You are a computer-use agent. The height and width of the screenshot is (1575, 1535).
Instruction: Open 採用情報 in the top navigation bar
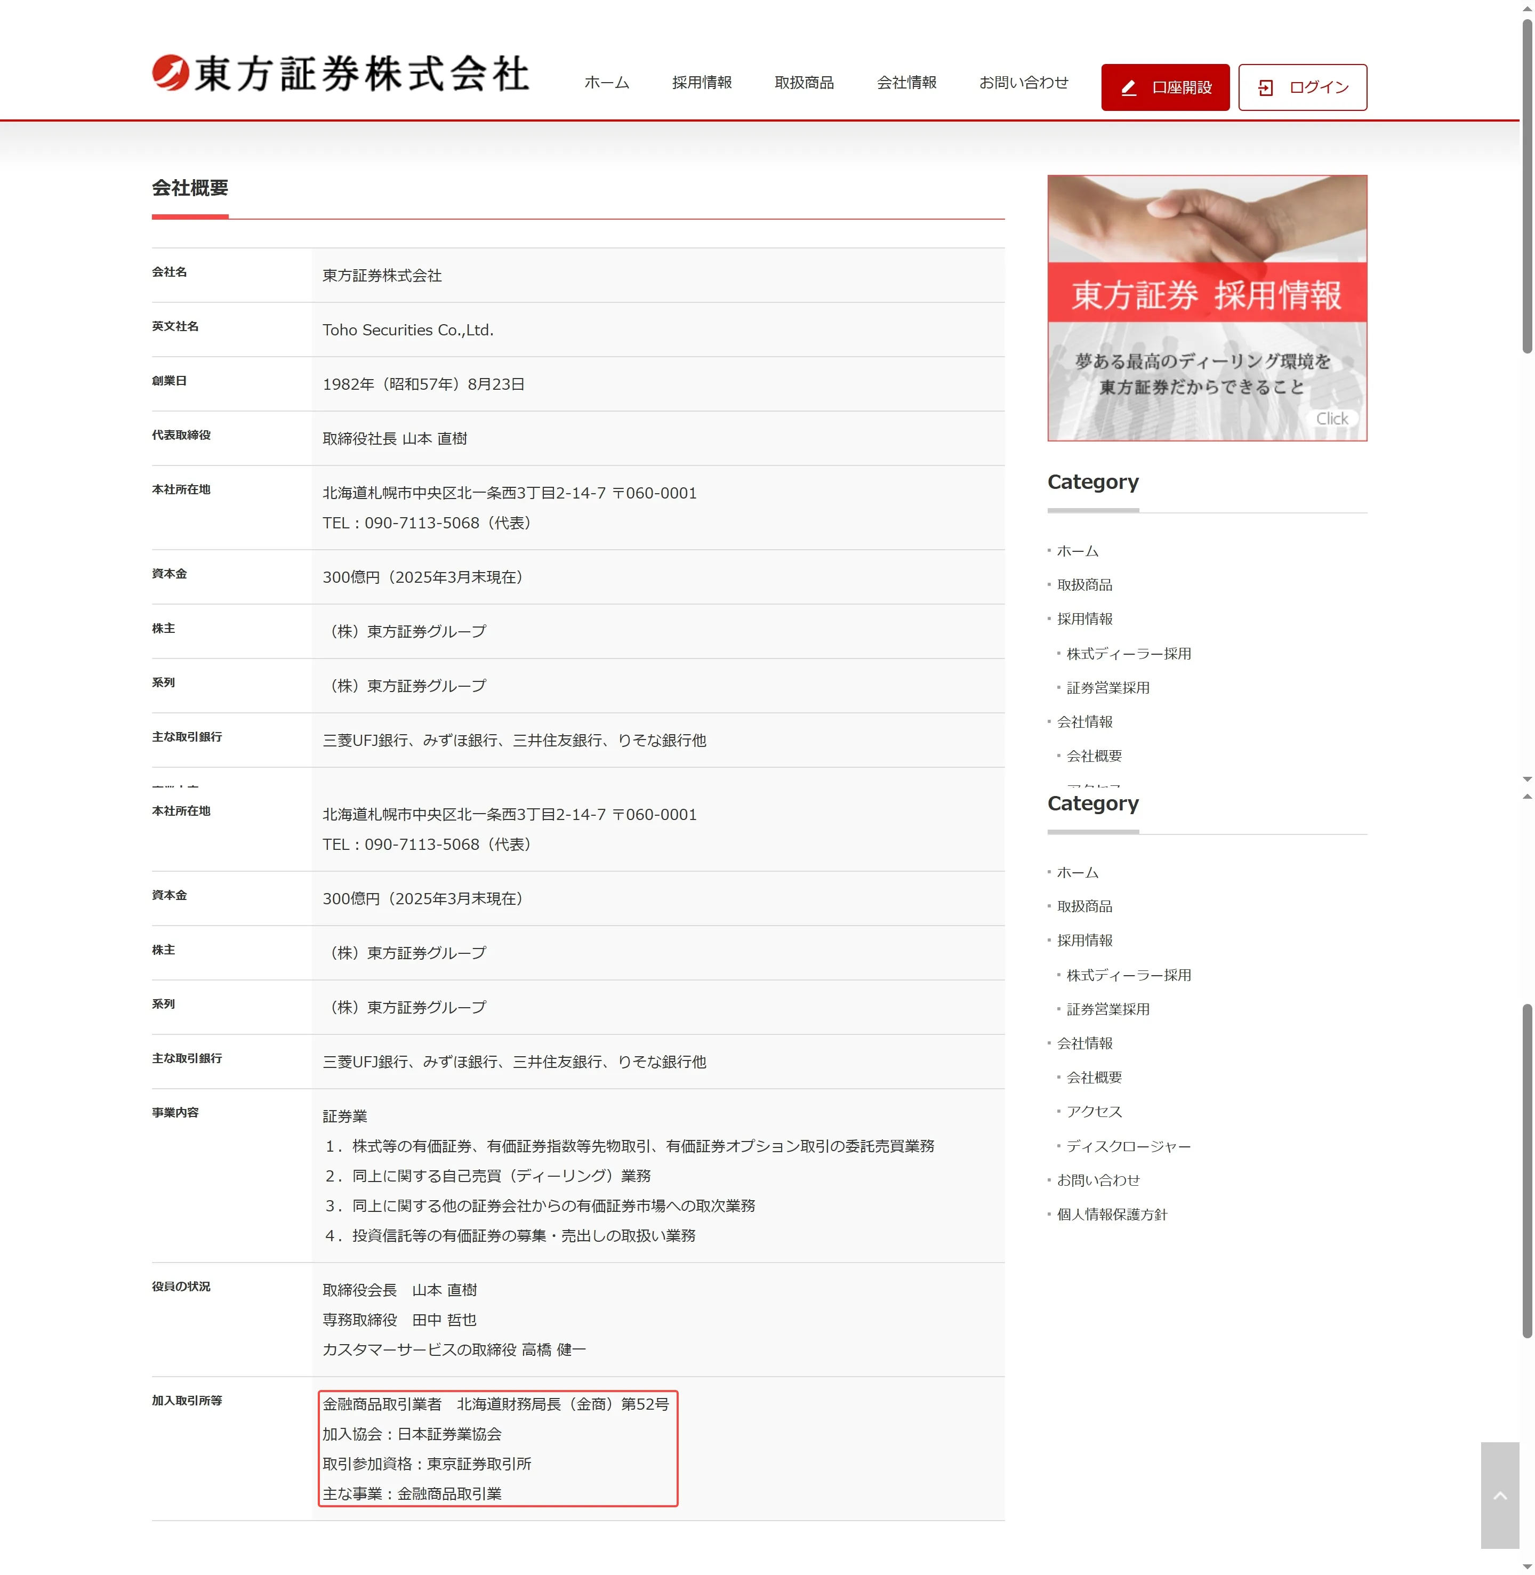702,82
